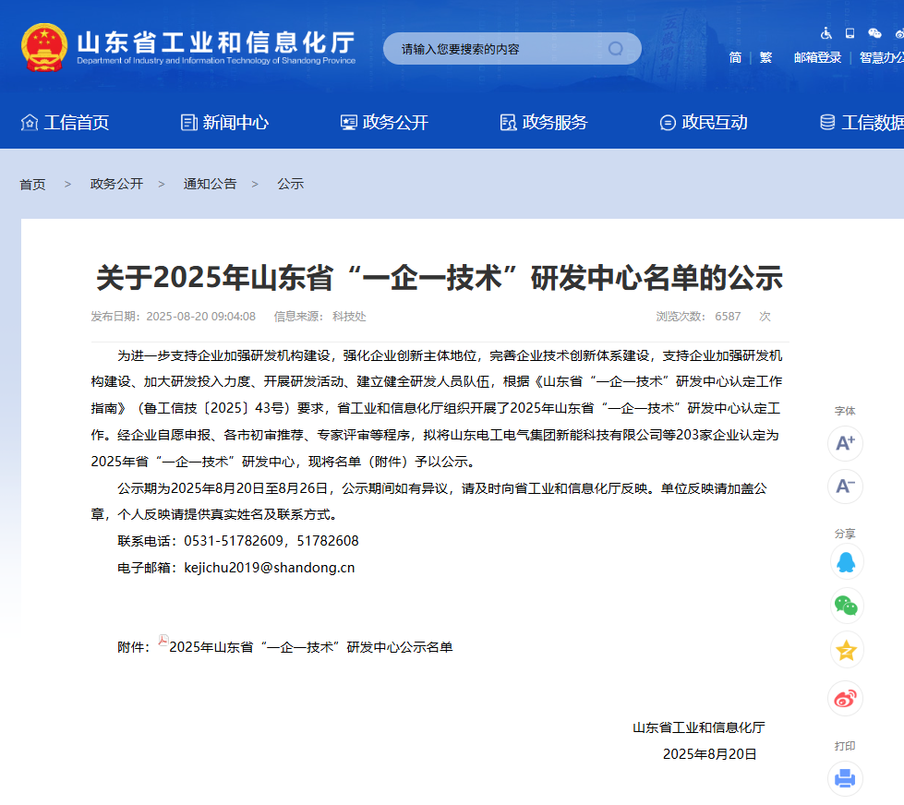This screenshot has height=805, width=904.
Task: Click the print icon in the right sidebar
Action: coord(845,779)
